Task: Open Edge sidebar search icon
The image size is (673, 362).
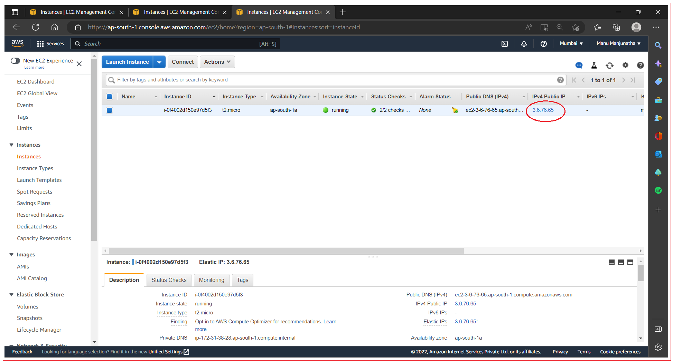Action: (658, 45)
